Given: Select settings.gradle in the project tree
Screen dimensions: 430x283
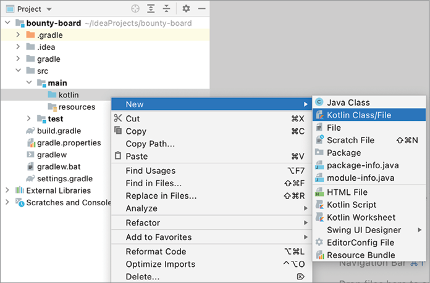Looking at the screenshot, I should coord(64,178).
